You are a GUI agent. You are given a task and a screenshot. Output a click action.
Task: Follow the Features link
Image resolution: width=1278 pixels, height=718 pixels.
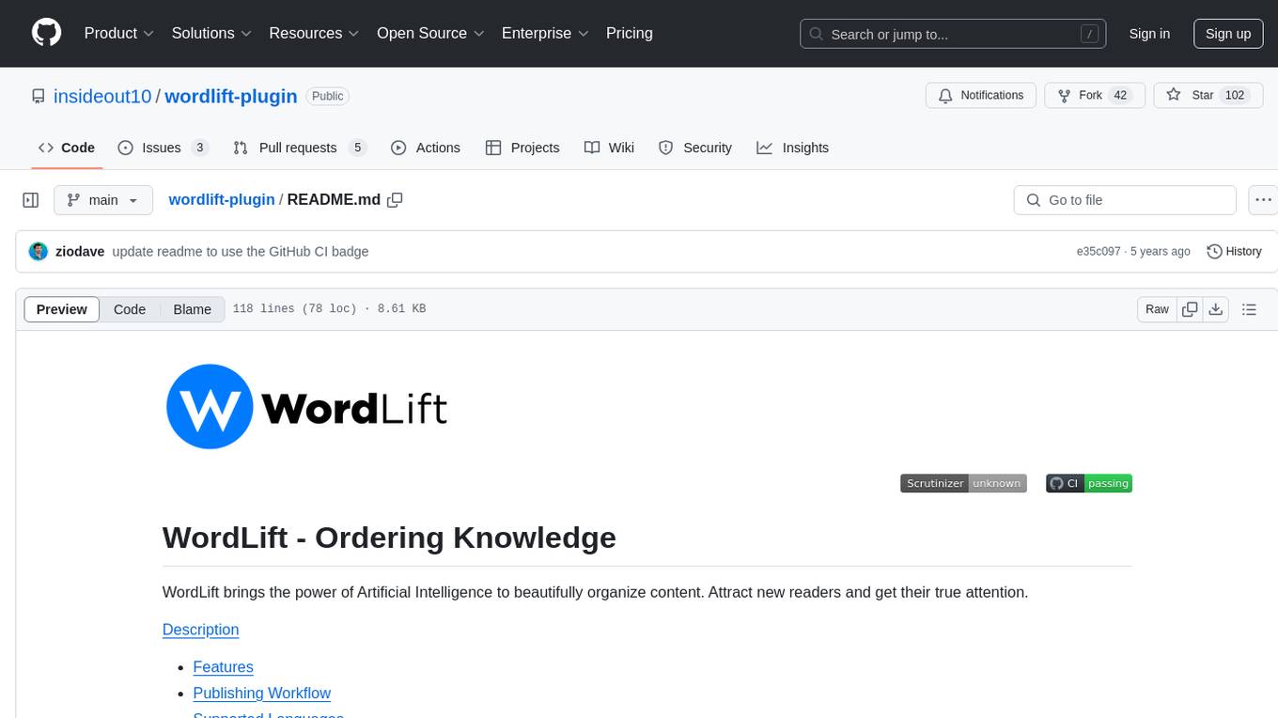coord(223,667)
